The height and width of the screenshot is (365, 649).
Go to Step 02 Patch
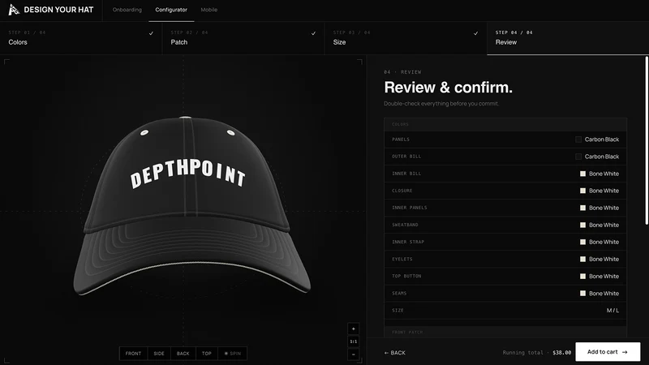tap(243, 37)
